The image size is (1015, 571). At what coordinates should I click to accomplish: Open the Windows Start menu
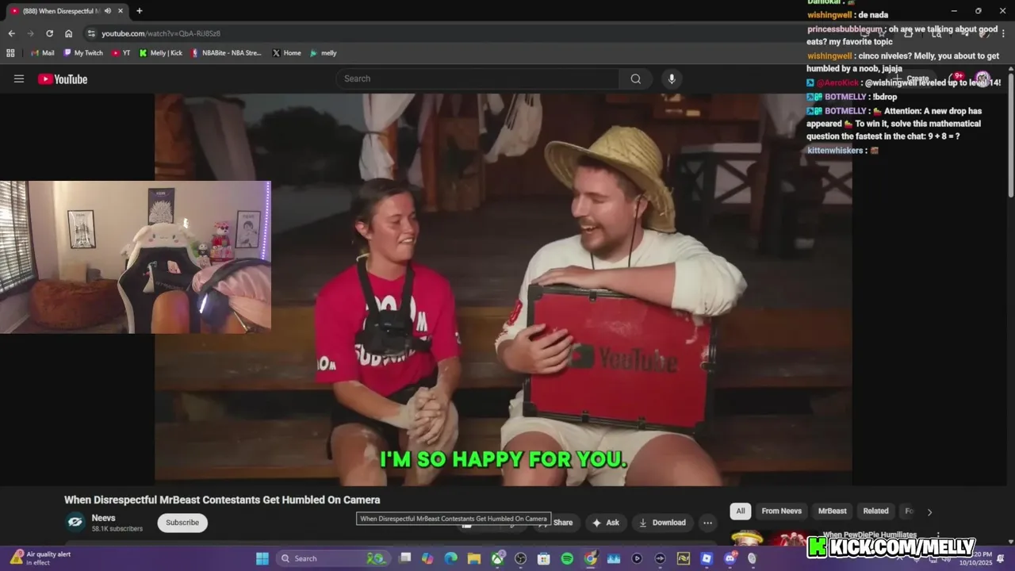tap(262, 558)
